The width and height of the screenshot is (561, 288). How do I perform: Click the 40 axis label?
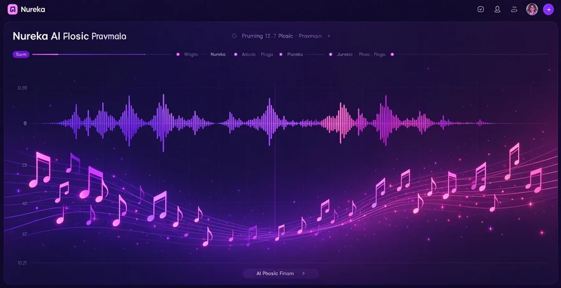pyautogui.click(x=24, y=203)
